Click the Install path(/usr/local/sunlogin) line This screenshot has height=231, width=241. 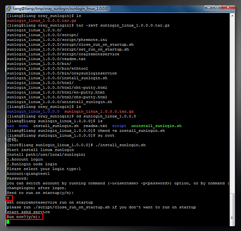pos(46,154)
